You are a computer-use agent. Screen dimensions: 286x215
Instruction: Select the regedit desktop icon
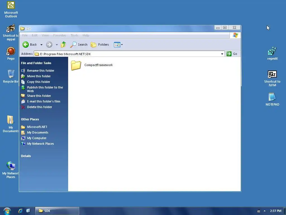click(x=272, y=53)
